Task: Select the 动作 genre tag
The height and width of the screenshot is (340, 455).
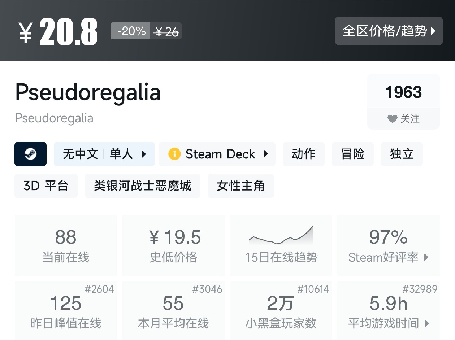Action: pyautogui.click(x=303, y=154)
